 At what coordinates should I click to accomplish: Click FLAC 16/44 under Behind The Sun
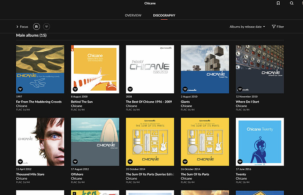click(78, 110)
